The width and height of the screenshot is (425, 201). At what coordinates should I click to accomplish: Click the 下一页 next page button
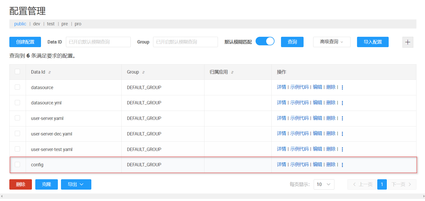coord(402,184)
